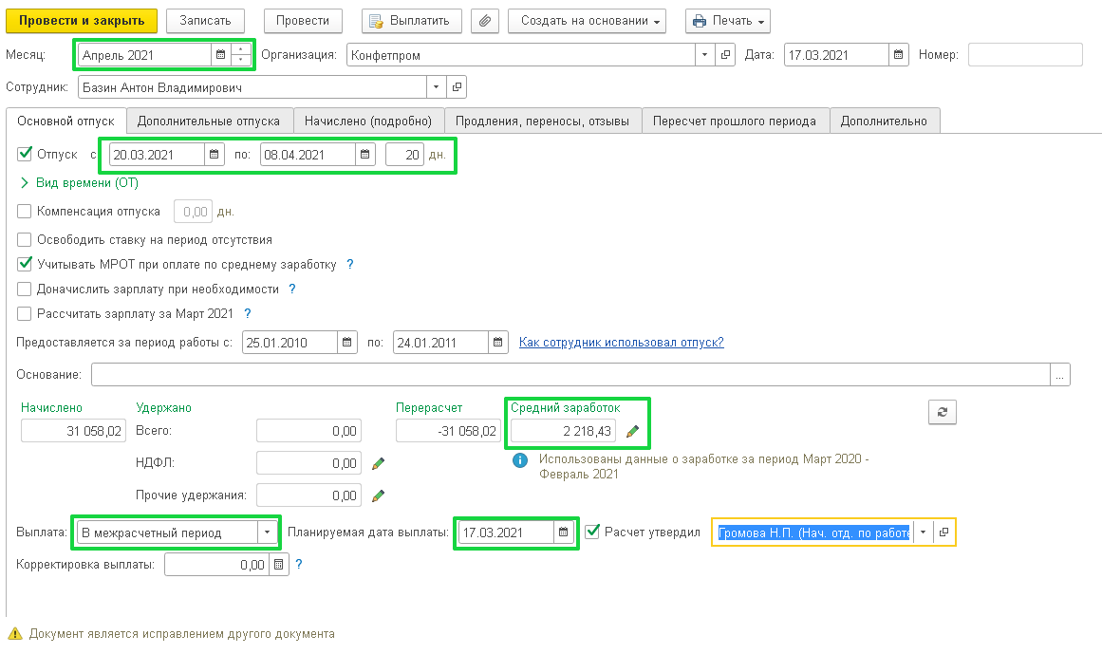Open employee card icon next to Сотрудник
The height and width of the screenshot is (654, 1102).
click(456, 87)
